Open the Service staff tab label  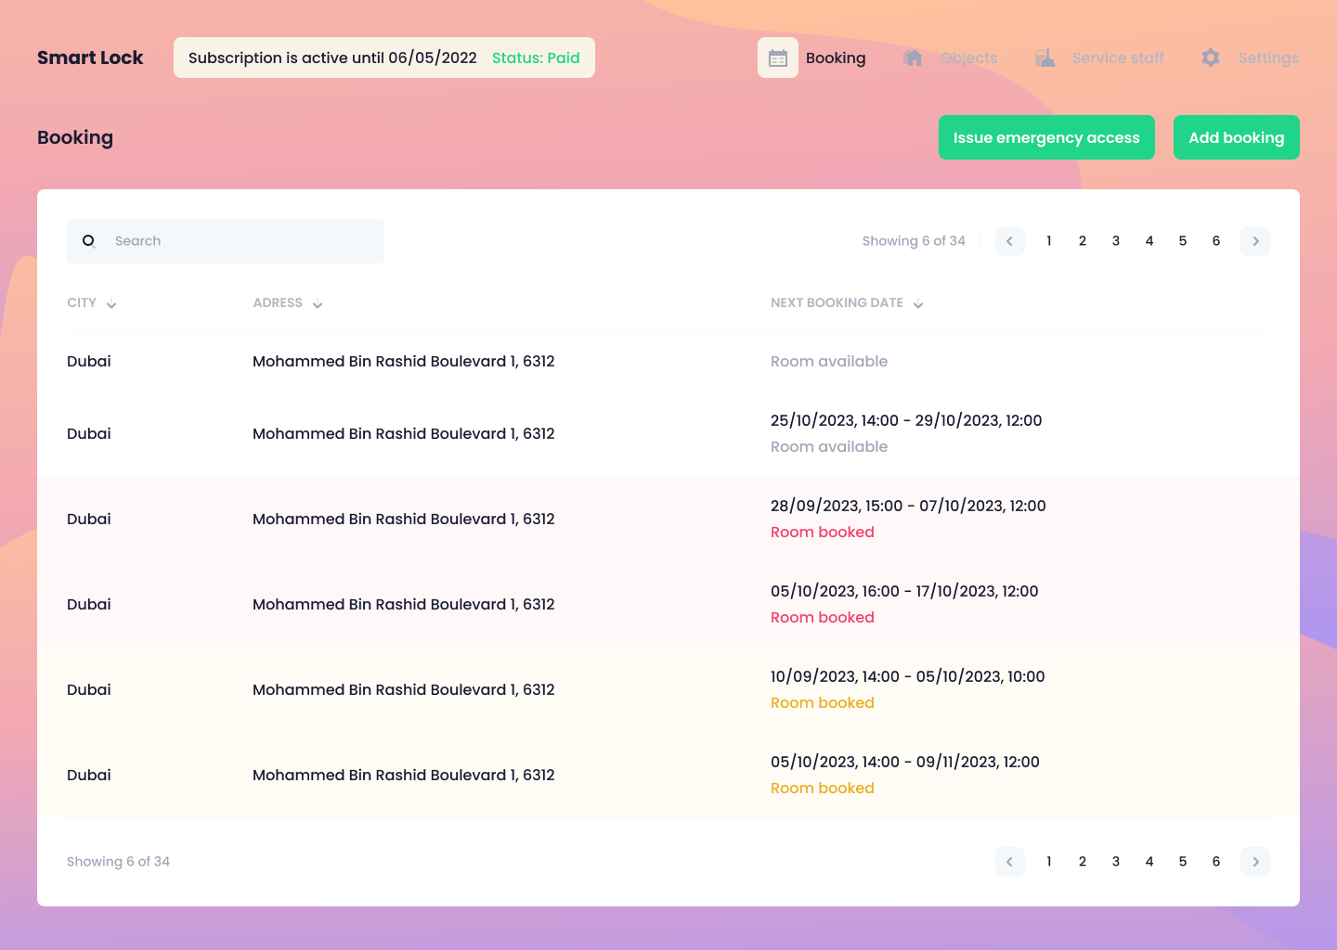tap(1118, 58)
